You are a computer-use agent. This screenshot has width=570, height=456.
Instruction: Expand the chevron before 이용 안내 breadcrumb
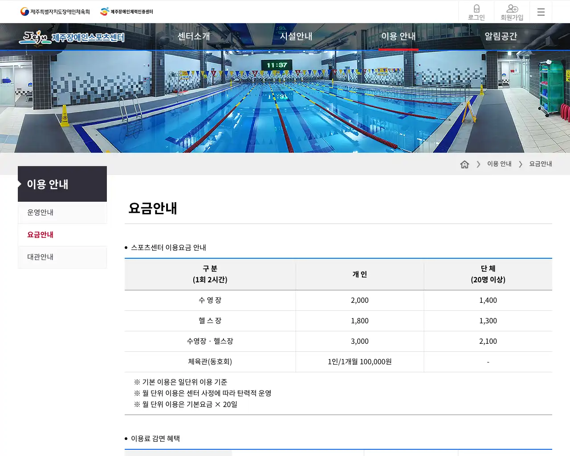(x=478, y=164)
